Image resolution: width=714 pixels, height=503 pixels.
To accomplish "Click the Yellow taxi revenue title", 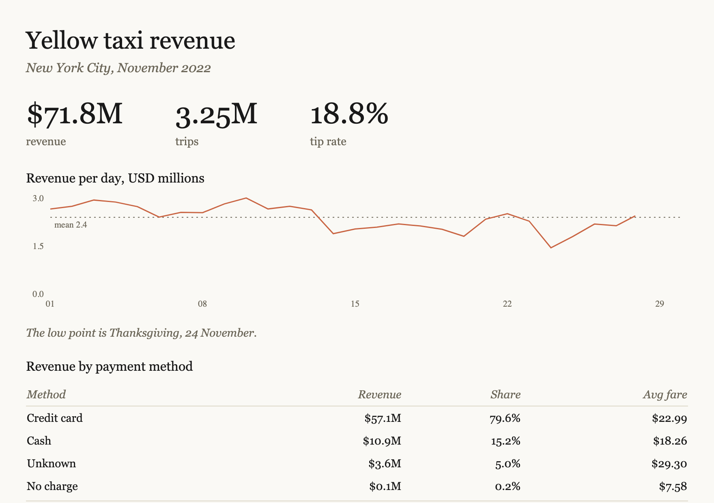I will click(131, 41).
